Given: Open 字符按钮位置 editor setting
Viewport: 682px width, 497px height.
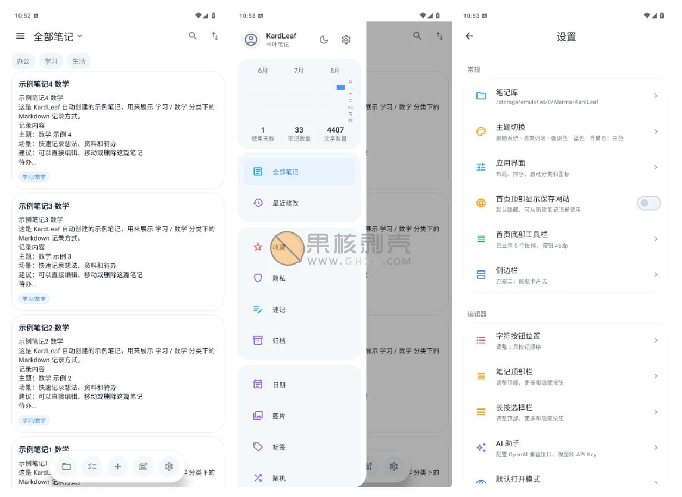Looking at the screenshot, I should tap(567, 341).
